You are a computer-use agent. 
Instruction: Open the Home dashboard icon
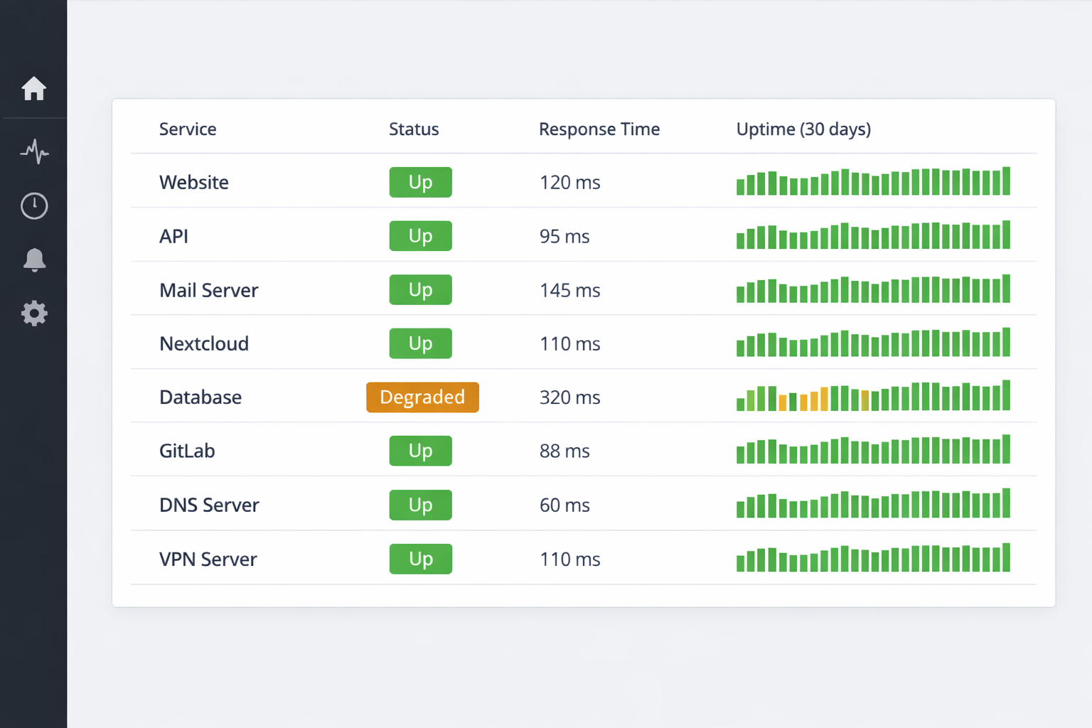[33, 89]
